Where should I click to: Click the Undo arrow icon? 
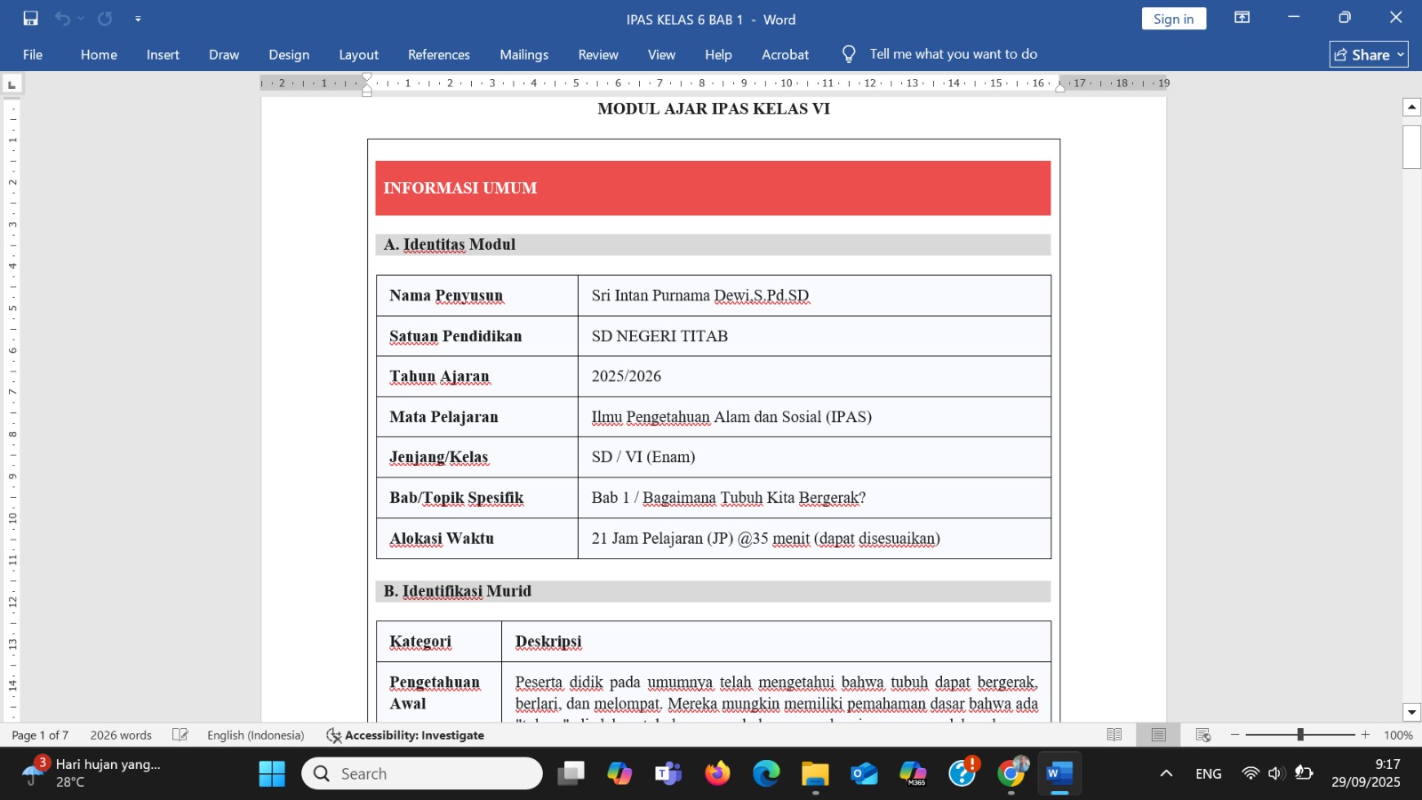coord(61,19)
